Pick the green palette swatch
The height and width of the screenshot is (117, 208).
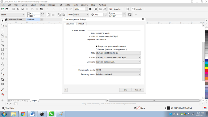click(x=206, y=65)
